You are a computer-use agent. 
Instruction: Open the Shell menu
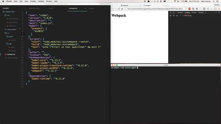[x=16, y=1]
